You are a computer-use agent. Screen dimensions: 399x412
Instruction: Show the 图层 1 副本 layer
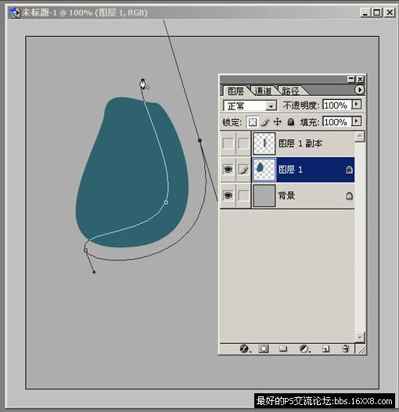tap(228, 144)
